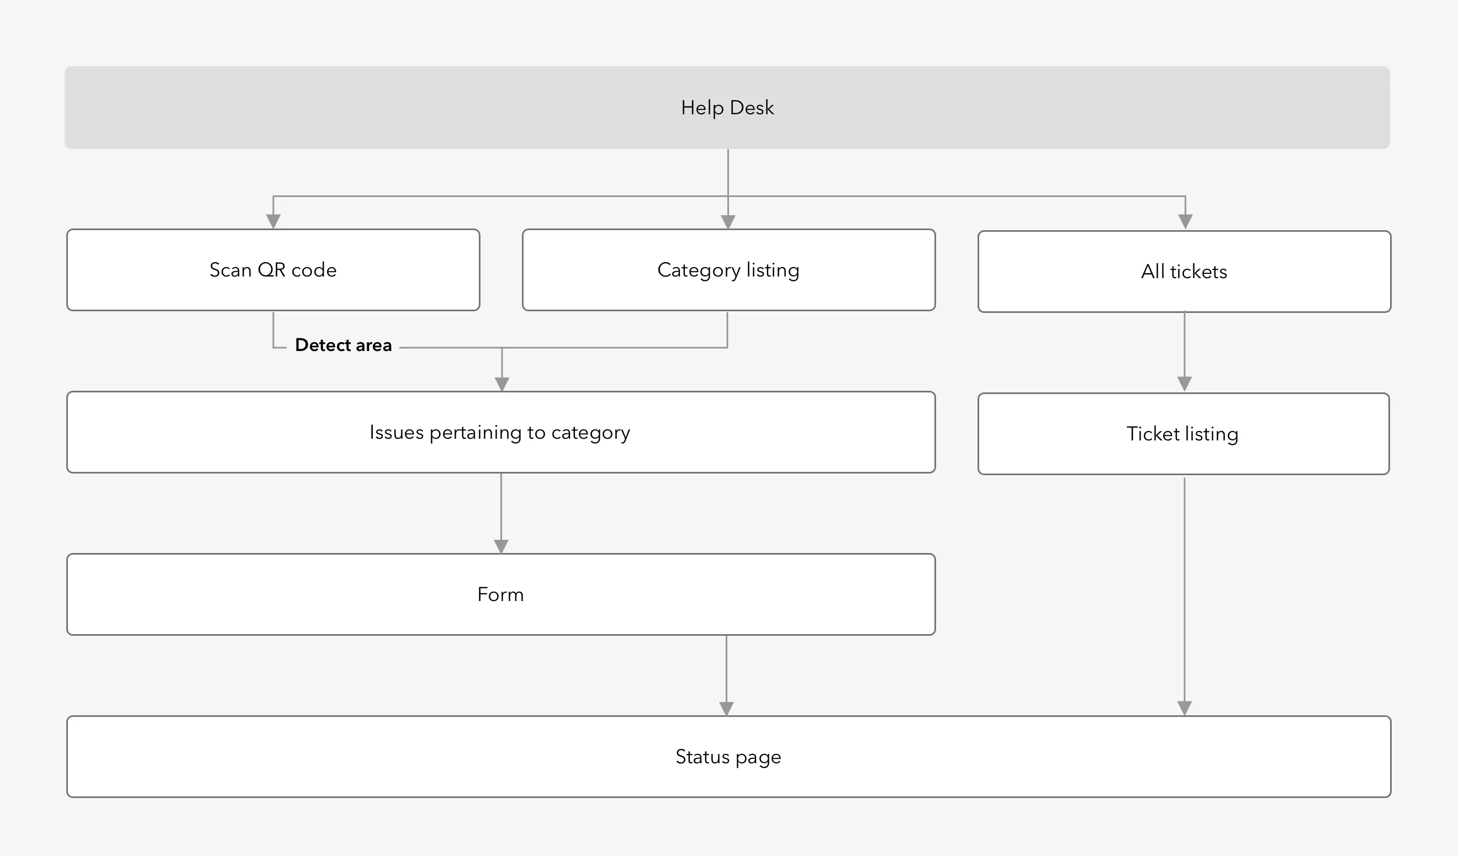Click arrowhead entering Issues pertaining to category
1458x856 pixels.
point(501,385)
